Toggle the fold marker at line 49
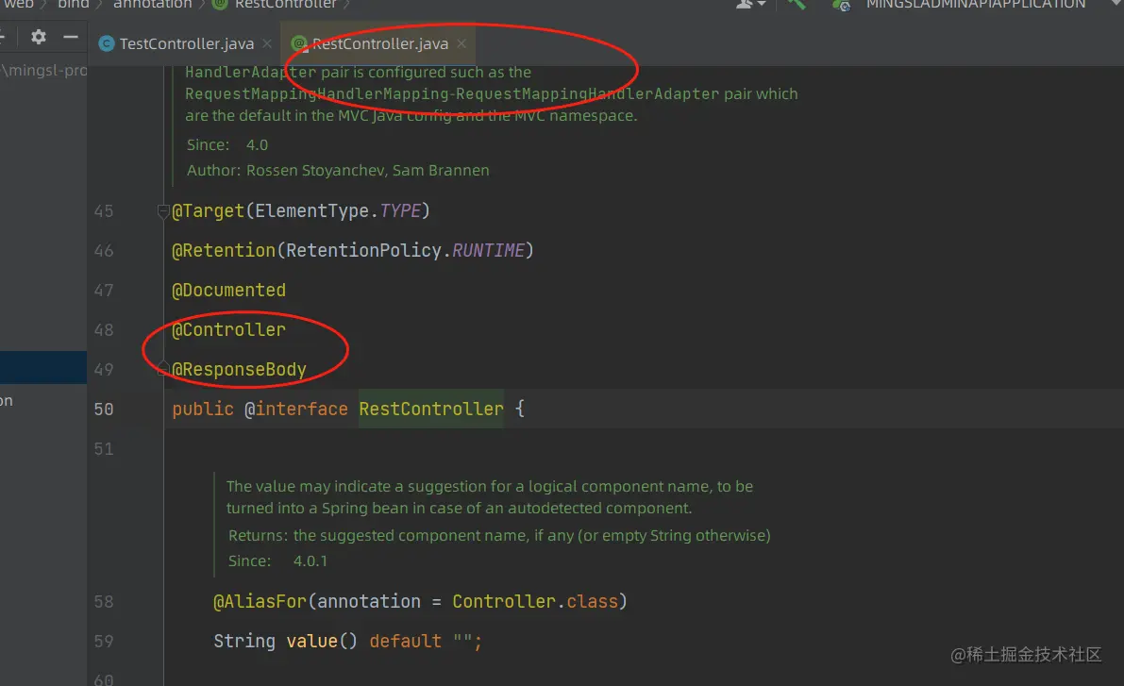The width and height of the screenshot is (1124, 686). [x=162, y=368]
